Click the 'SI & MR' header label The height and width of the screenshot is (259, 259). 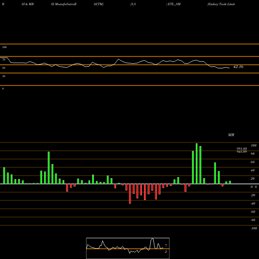coord(27,4)
